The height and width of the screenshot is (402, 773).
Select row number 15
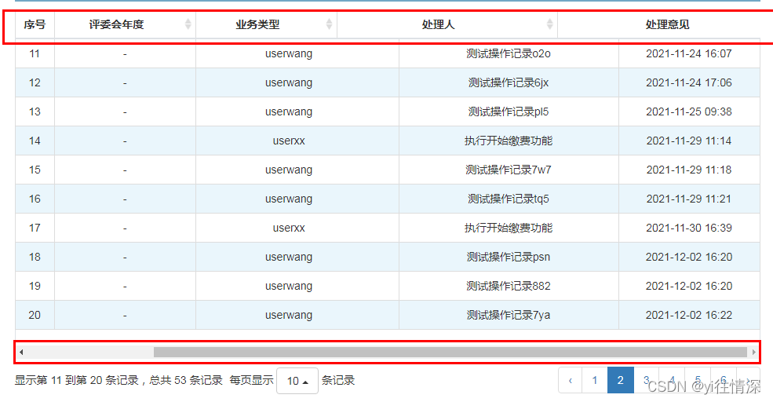coord(35,170)
